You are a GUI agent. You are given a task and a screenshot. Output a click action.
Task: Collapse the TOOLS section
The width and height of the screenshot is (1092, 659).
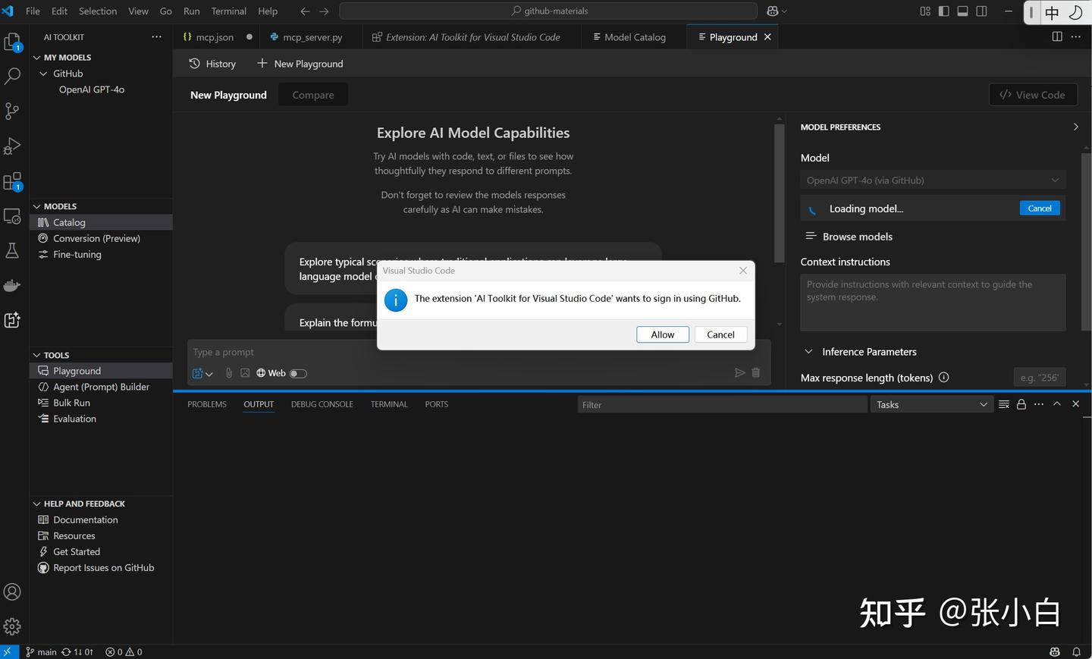coord(37,355)
